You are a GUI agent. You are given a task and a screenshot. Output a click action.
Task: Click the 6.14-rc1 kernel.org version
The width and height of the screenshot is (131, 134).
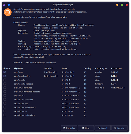[115, 72]
